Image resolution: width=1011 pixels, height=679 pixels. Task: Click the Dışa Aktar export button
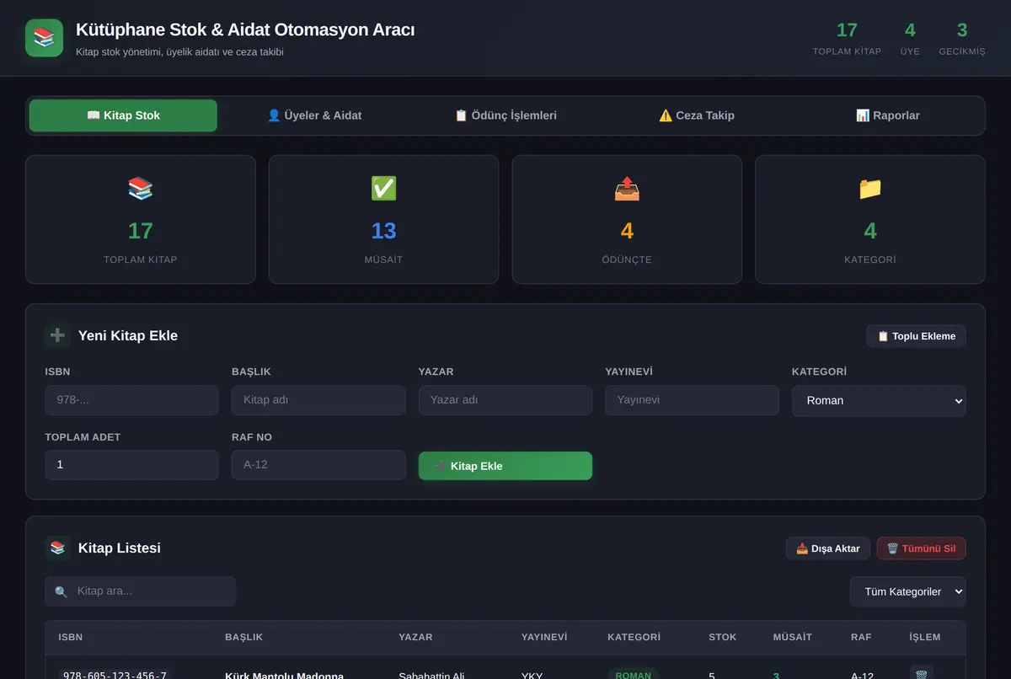click(x=827, y=548)
